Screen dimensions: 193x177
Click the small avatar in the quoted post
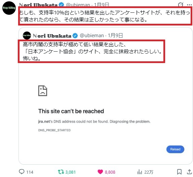(27, 36)
